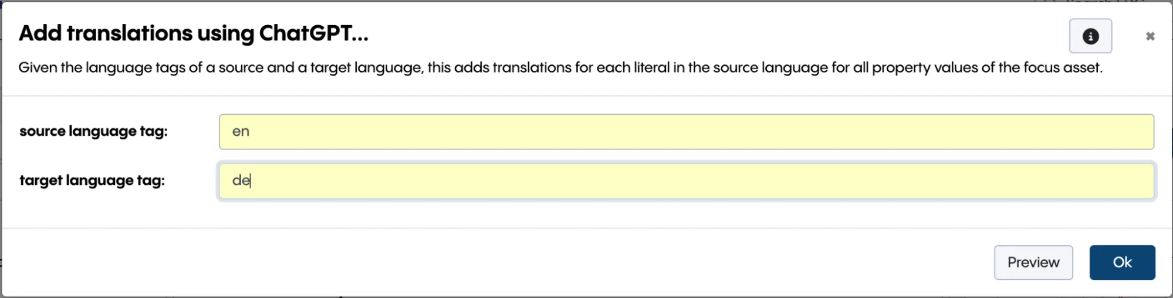Click the blank space below the target label
The width and height of the screenshot is (1173, 298).
pos(92,211)
